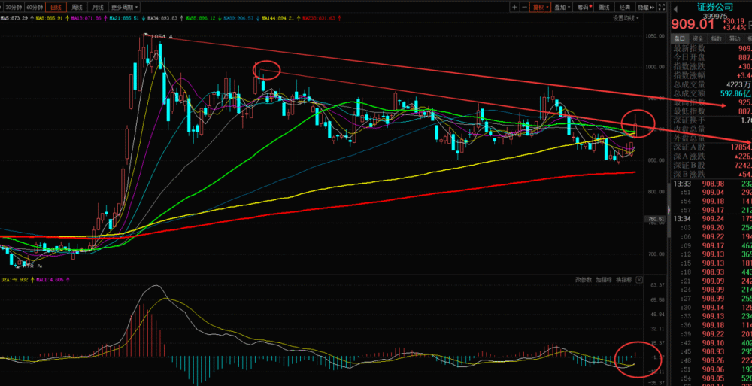Click 总成交量 row label

coord(690,84)
